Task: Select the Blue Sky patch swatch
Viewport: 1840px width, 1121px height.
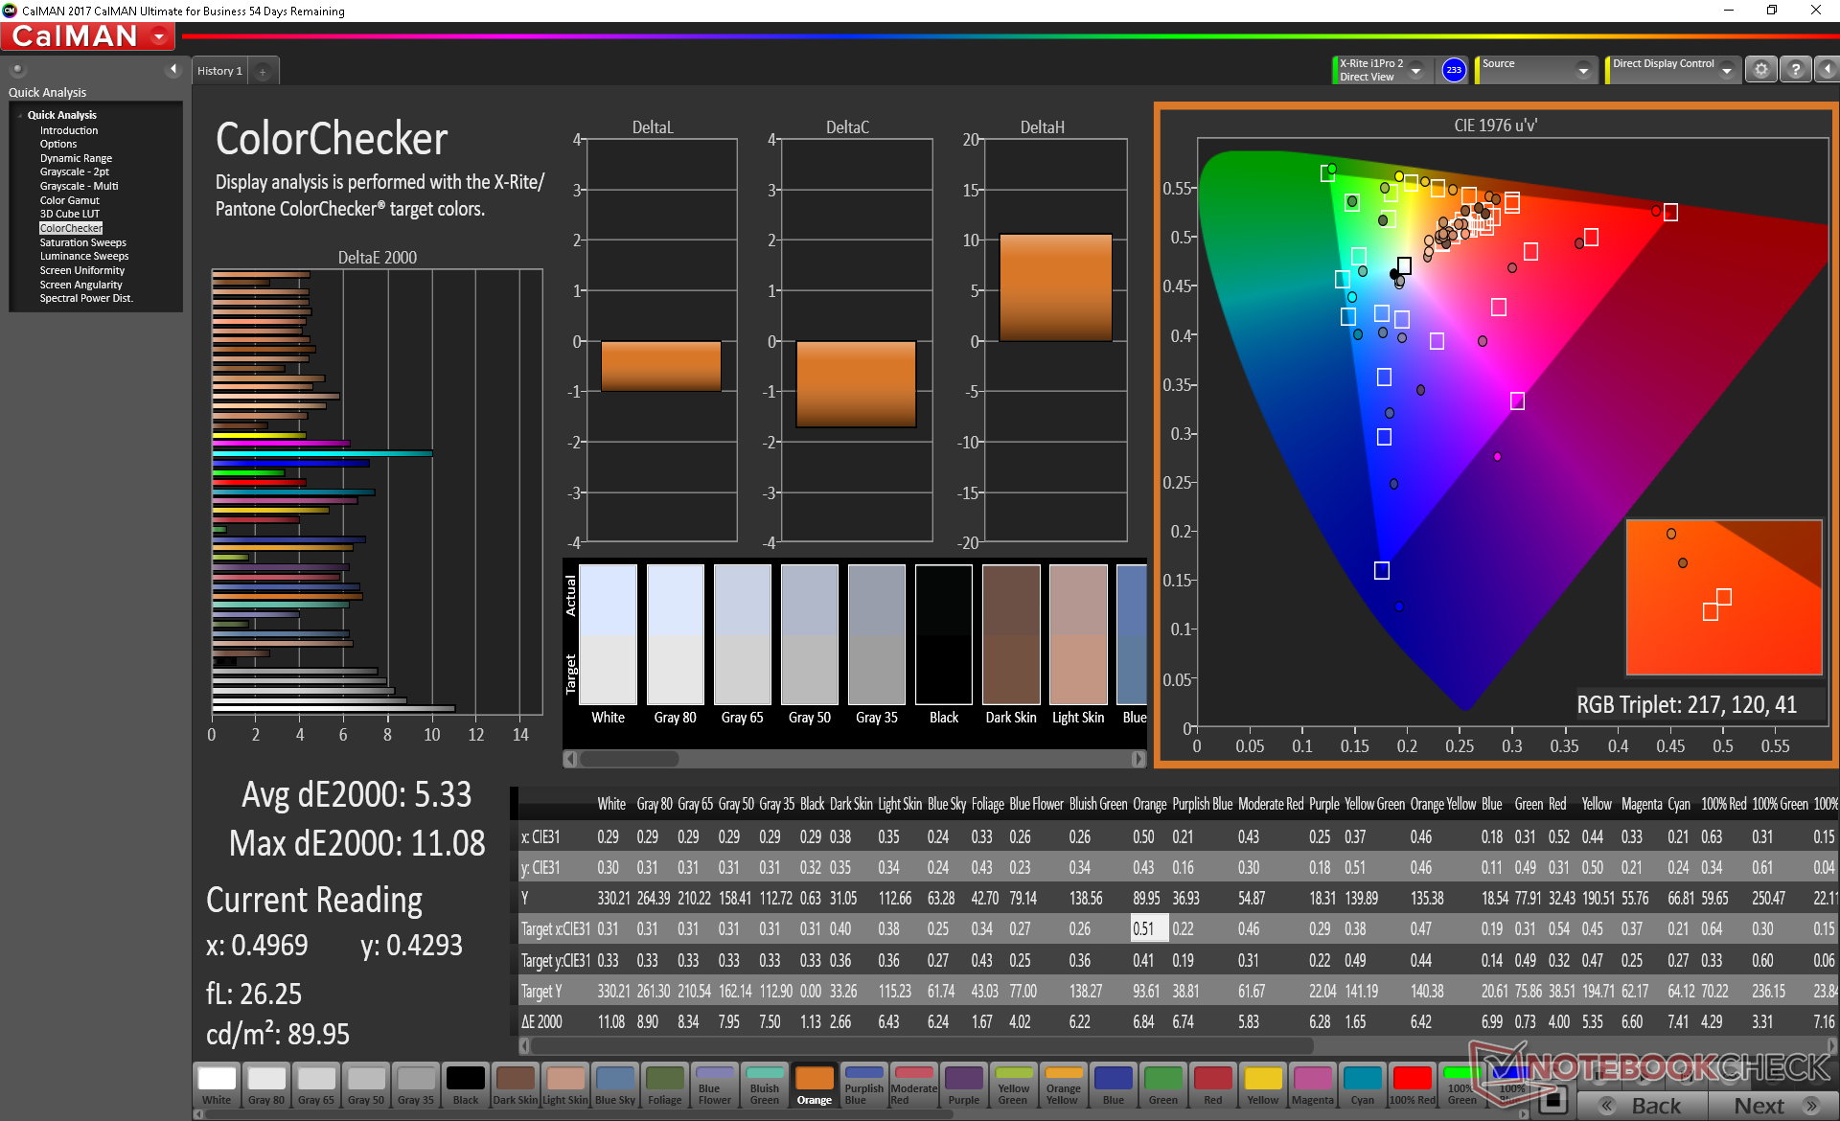Action: pos(615,1086)
